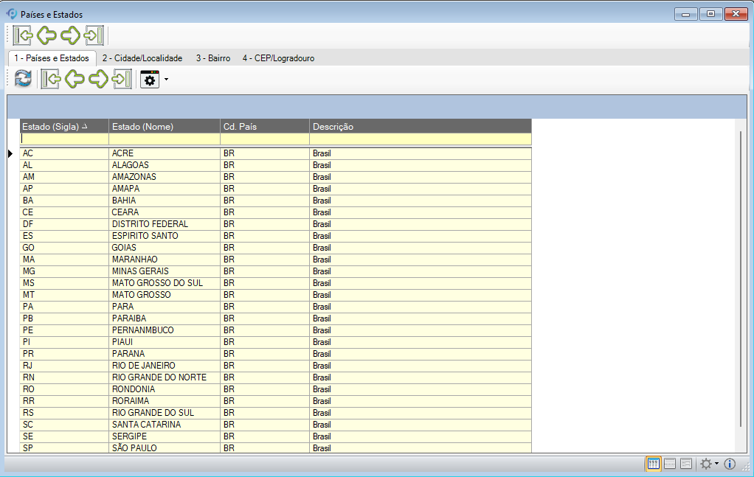
Task: Go to last record in the window's main toolbar
Action: (94, 35)
